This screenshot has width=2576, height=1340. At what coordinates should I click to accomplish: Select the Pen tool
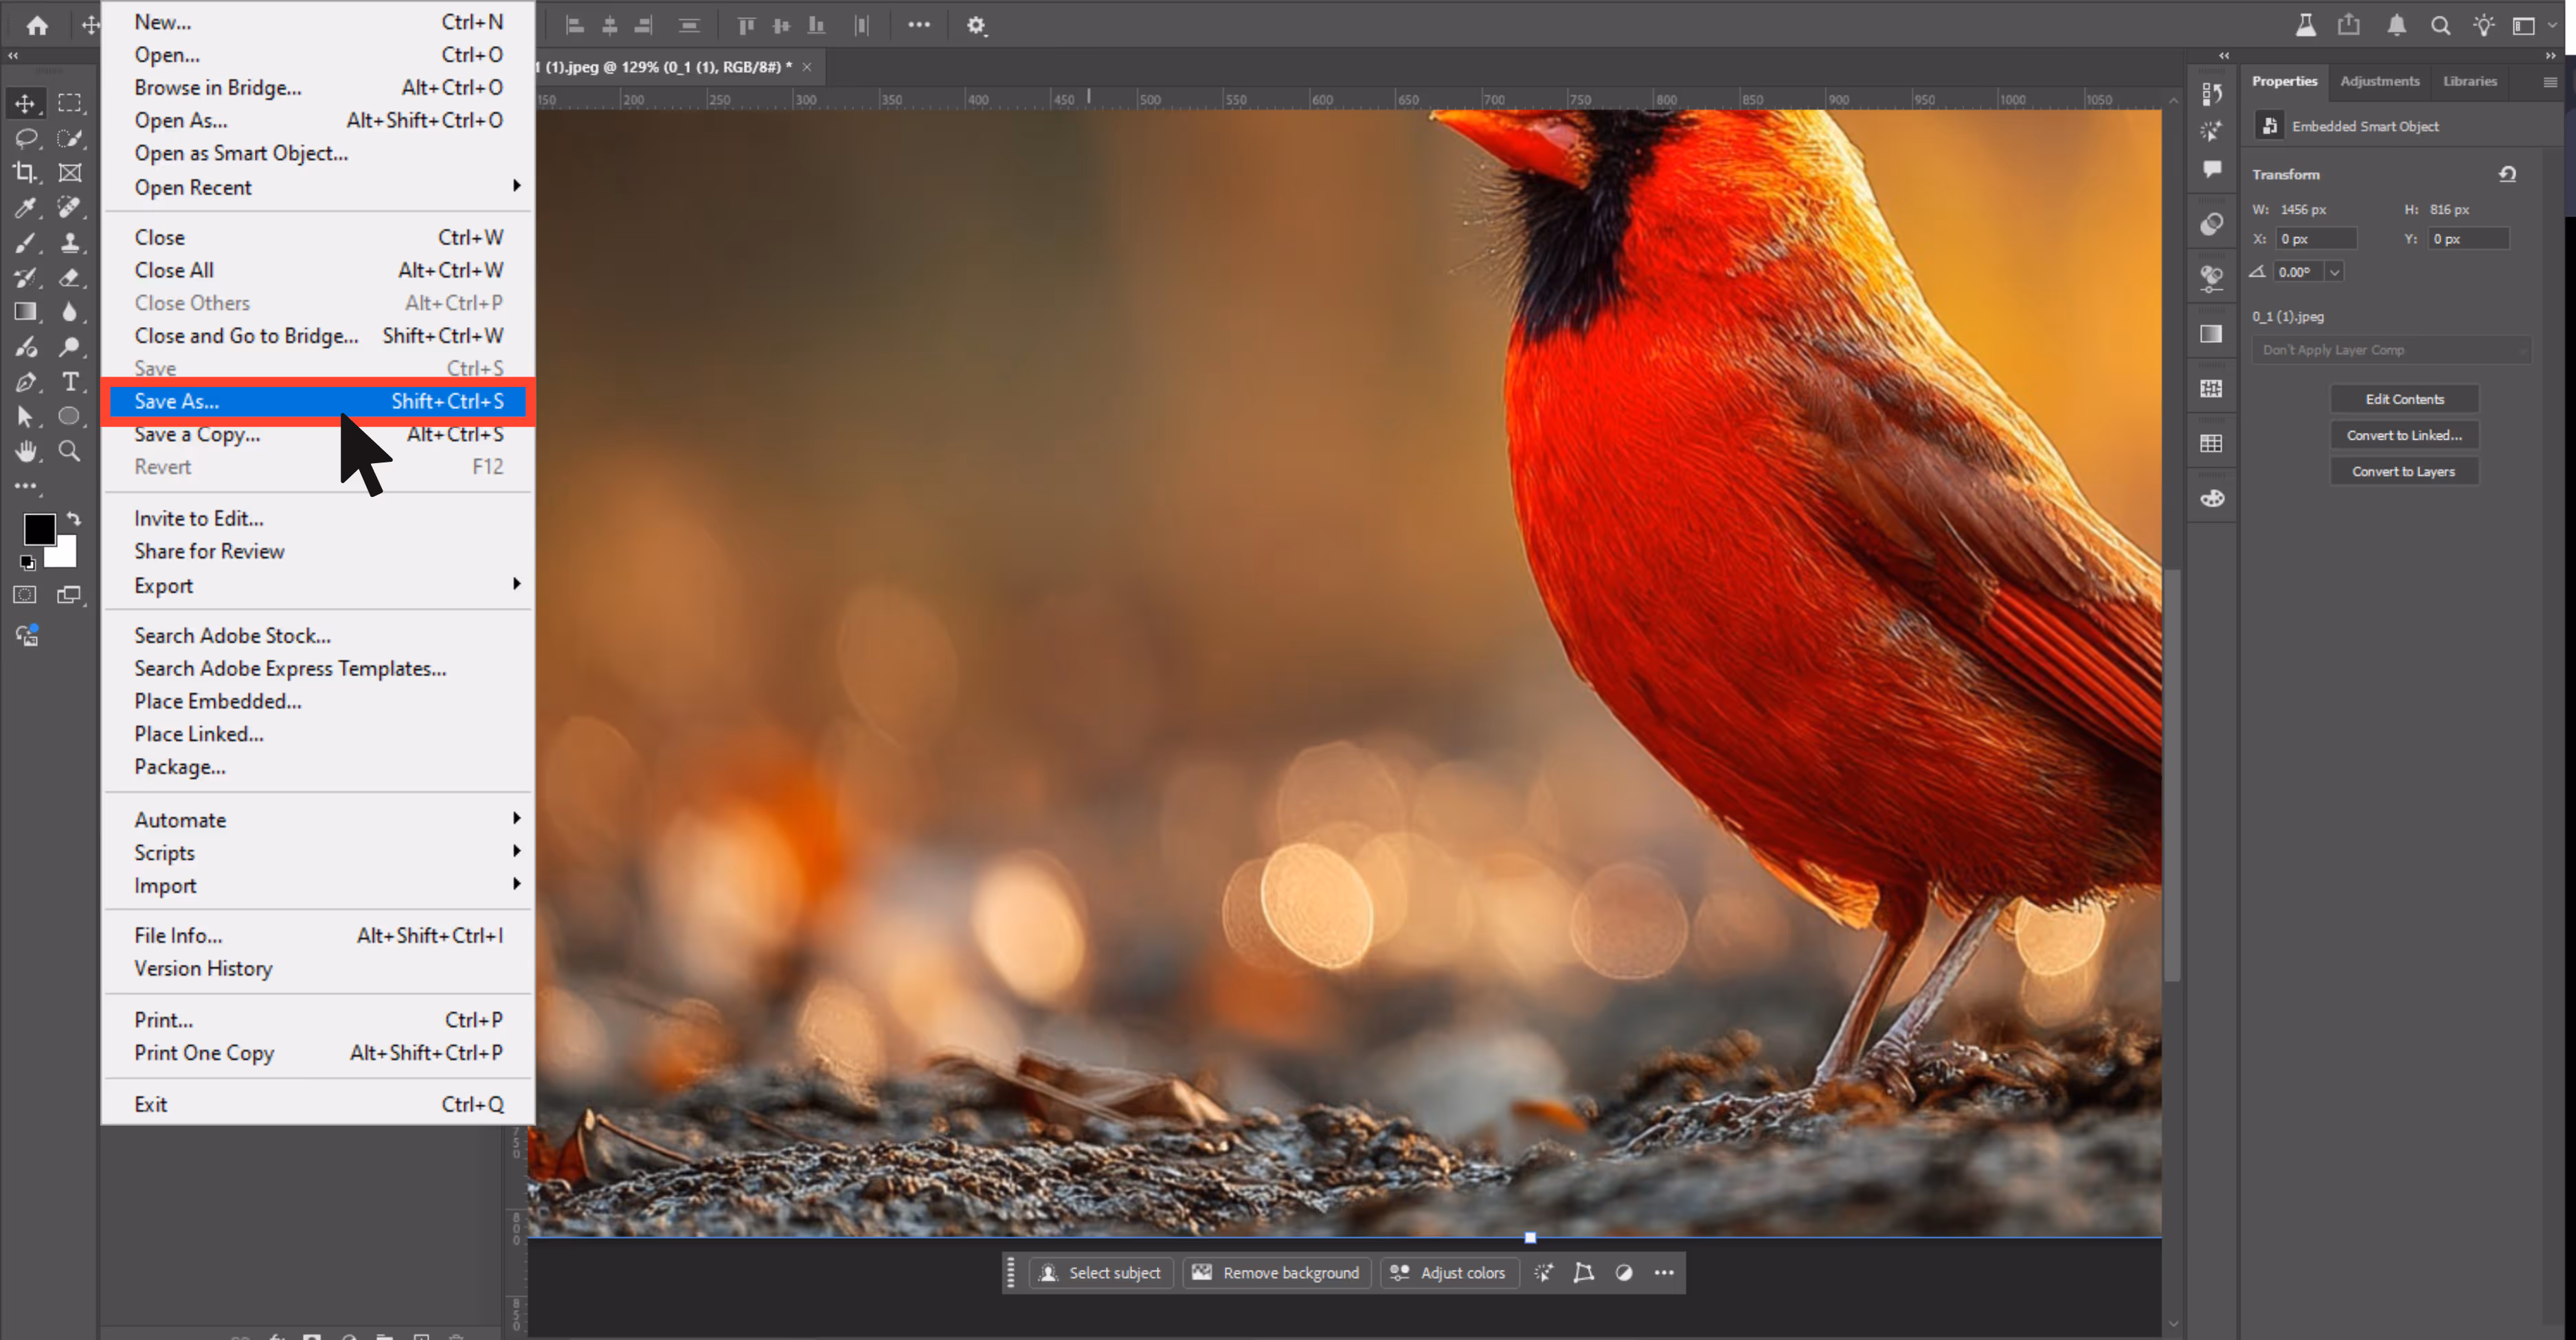click(x=26, y=382)
